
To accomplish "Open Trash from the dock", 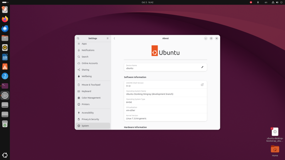I will point(5,124).
